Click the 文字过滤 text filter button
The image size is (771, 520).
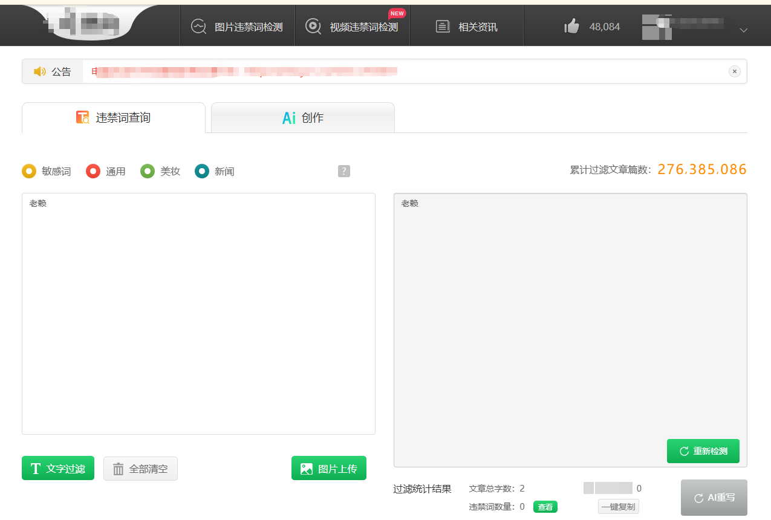(x=57, y=467)
